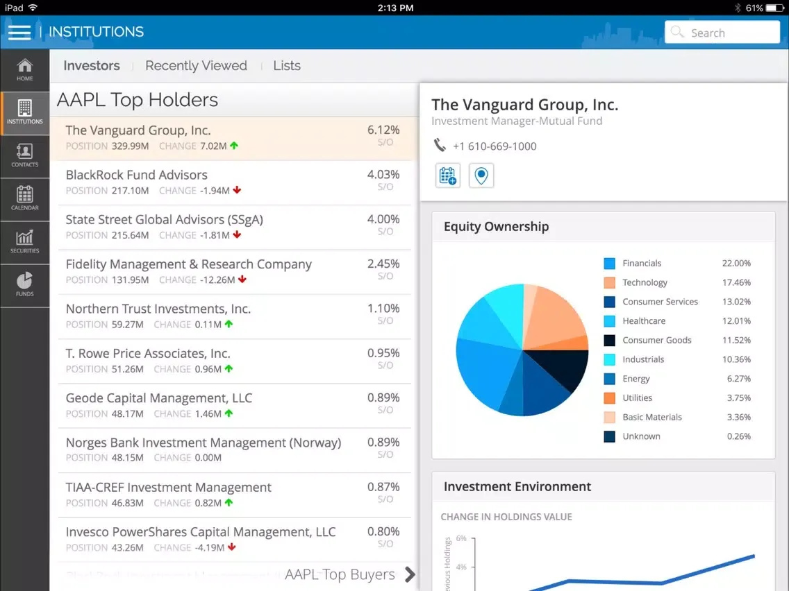Click Invesco PowerShares red down arrow
The height and width of the screenshot is (591, 789).
tap(231, 547)
